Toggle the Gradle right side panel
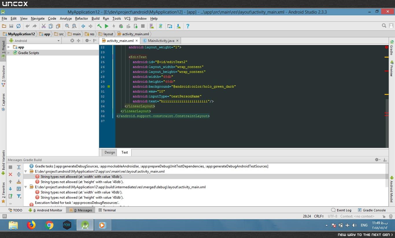The height and width of the screenshot is (238, 395). coord(392,48)
